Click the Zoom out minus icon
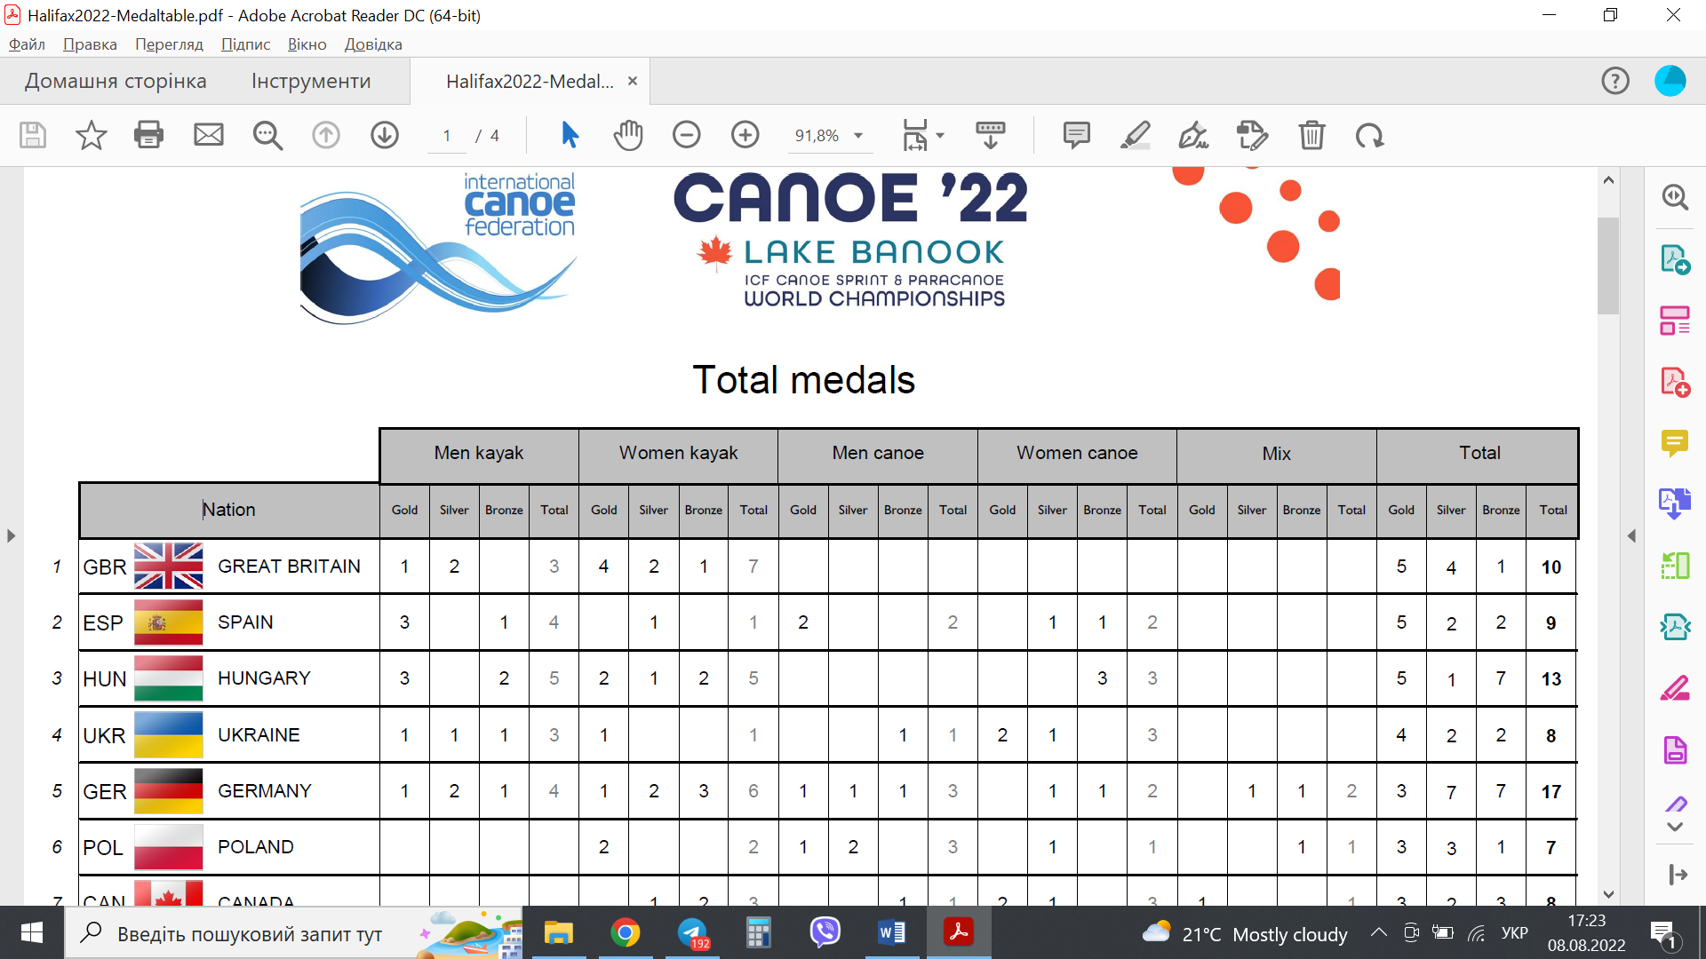This screenshot has height=959, width=1706. [686, 135]
